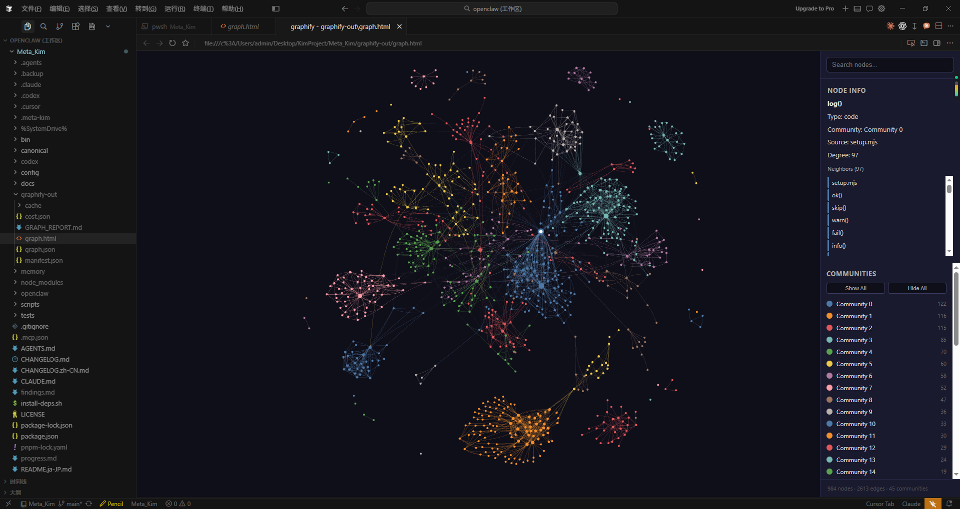
Task: Reload the graph.html browser preview
Action: [172, 43]
